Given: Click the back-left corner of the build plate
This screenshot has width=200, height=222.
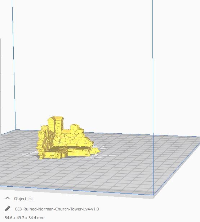Looking at the screenshot, I should (x=16, y=129).
